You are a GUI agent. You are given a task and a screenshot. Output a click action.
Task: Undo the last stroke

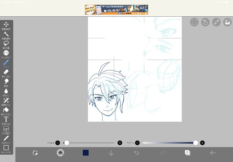tap(137, 153)
